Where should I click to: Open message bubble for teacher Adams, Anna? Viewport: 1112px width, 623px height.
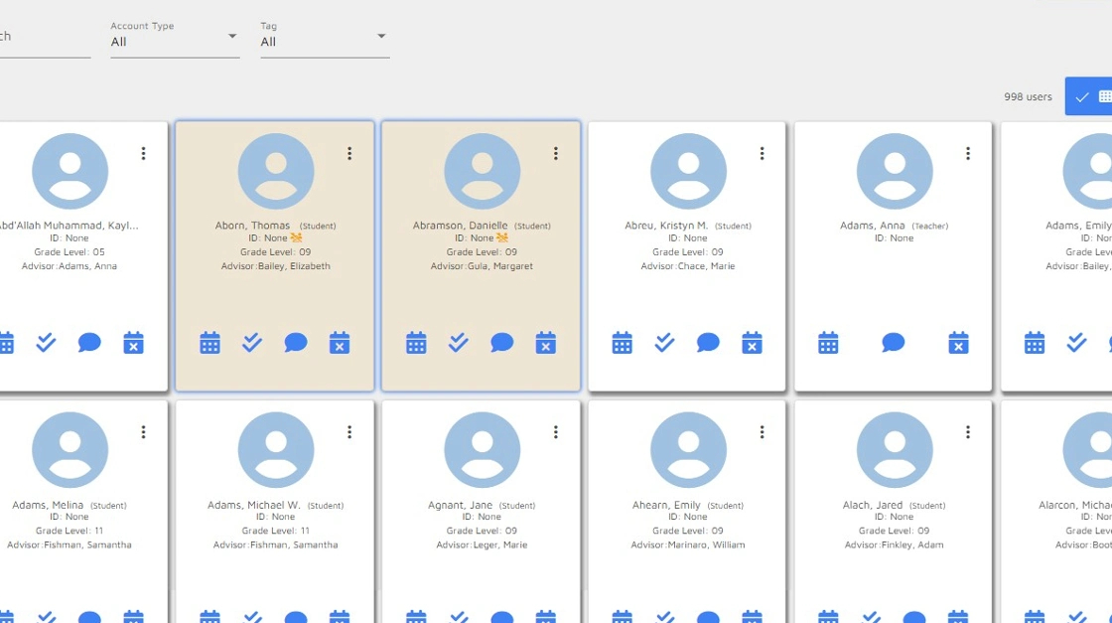click(x=894, y=343)
